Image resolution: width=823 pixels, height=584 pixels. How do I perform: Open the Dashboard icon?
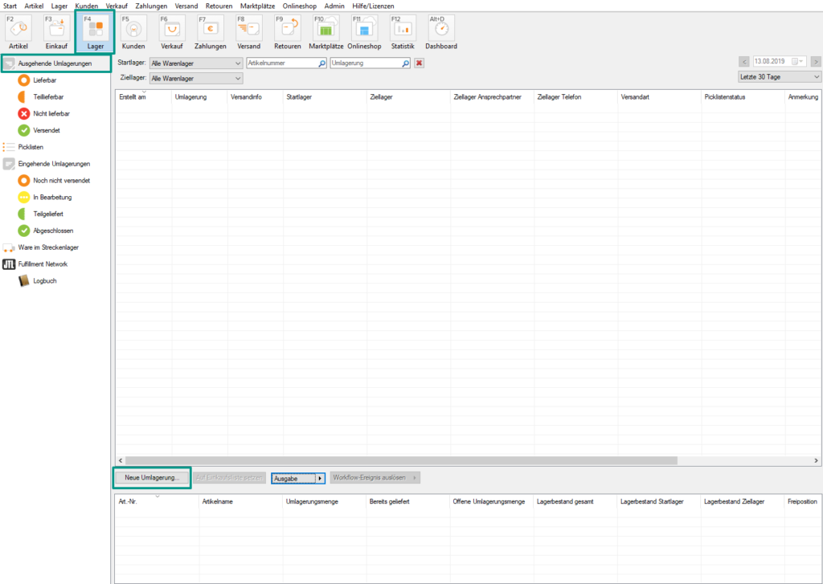pyautogui.click(x=441, y=32)
